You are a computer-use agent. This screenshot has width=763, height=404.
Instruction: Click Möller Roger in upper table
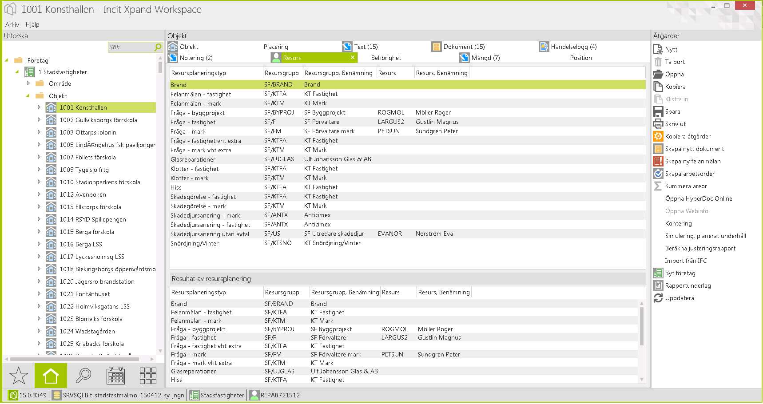pos(433,113)
